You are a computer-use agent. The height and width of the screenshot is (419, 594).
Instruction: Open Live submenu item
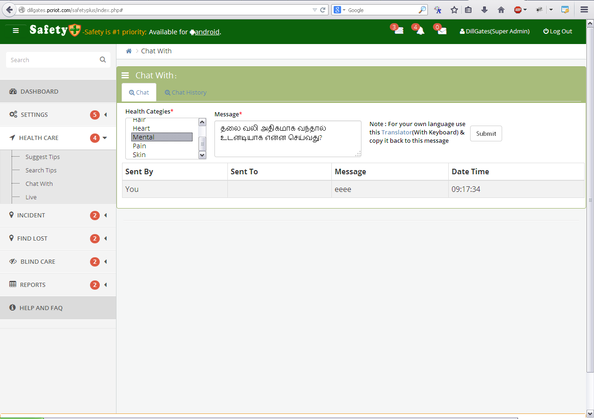[31, 197]
